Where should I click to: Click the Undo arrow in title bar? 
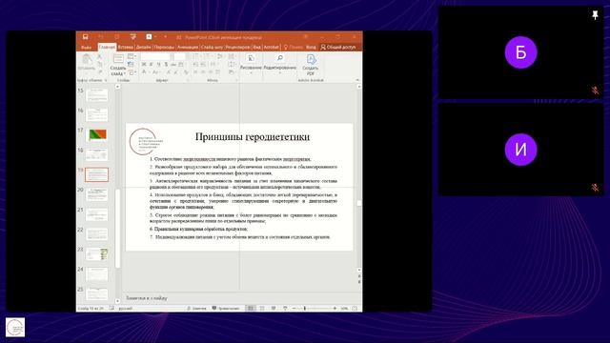click(100, 36)
